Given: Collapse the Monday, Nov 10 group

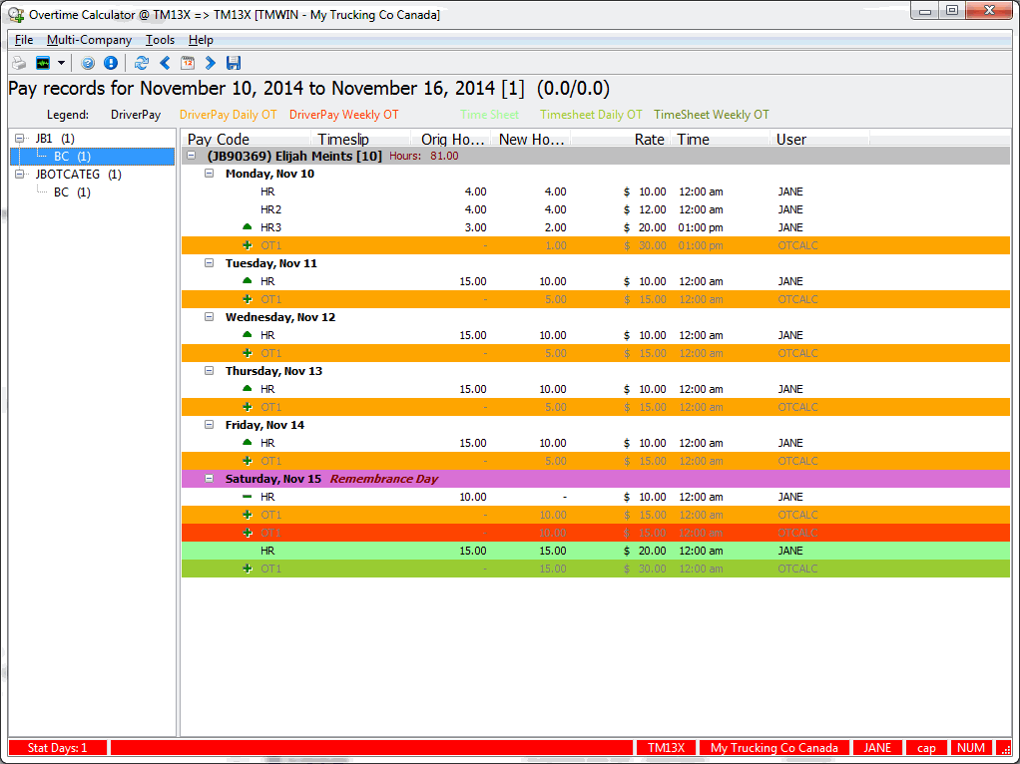Looking at the screenshot, I should (210, 174).
